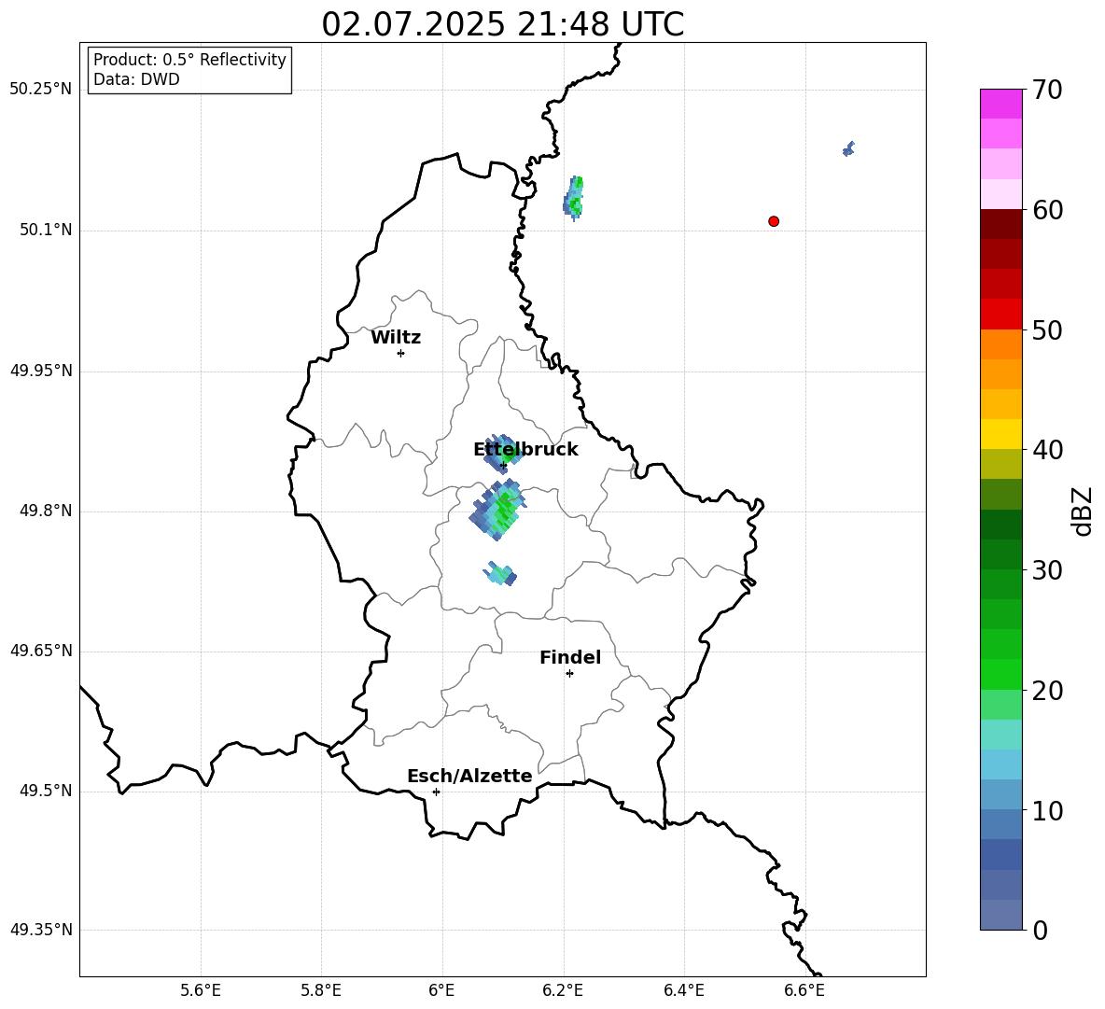Click the Esch/Alzette station cross marker

(x=436, y=792)
